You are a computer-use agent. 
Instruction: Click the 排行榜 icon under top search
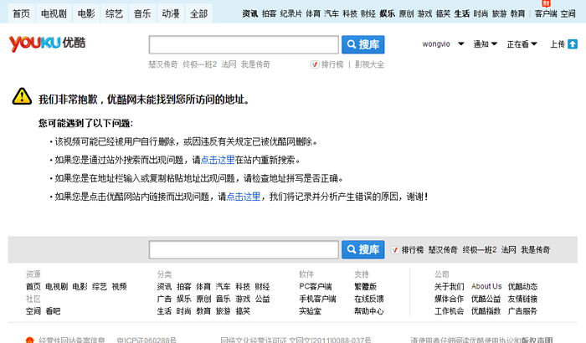click(315, 64)
